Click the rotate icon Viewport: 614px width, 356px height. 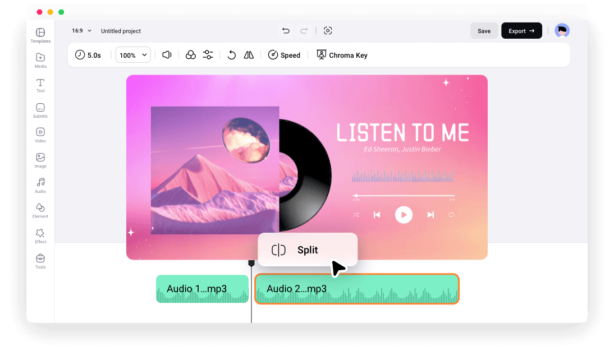coord(231,55)
